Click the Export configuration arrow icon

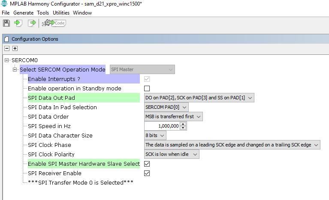coord(32,23)
